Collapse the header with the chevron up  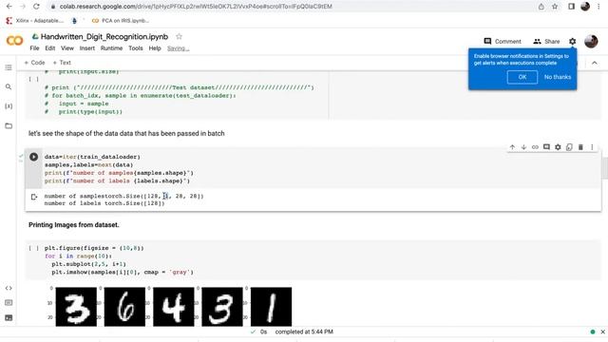point(595,63)
